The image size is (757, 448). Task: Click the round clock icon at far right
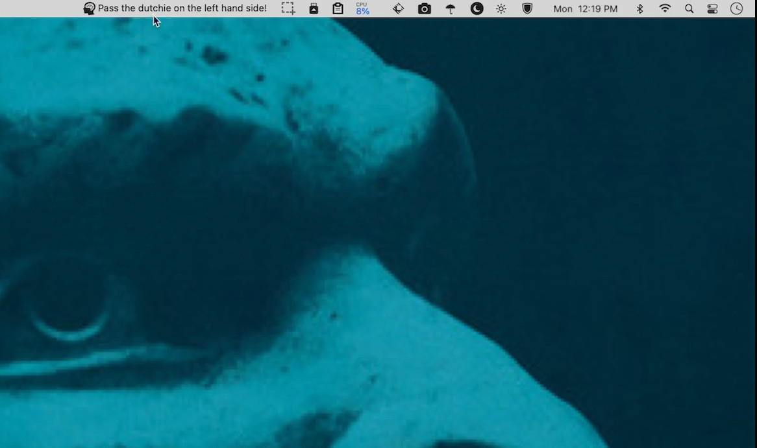736,8
